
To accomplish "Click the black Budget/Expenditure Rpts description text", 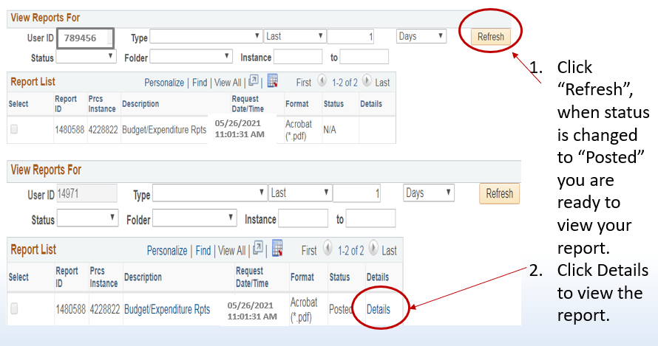I will [x=164, y=130].
